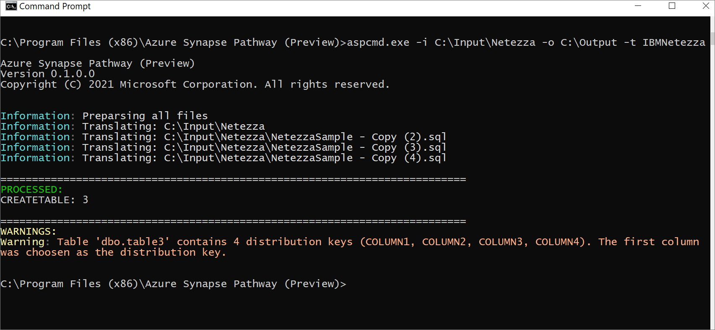Click the 'Translating: C:\Input\Netezza' folder line

(133, 126)
